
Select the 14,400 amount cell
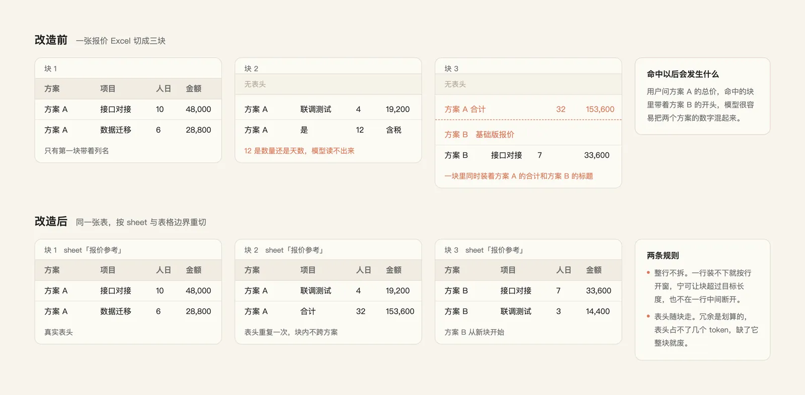click(x=598, y=312)
